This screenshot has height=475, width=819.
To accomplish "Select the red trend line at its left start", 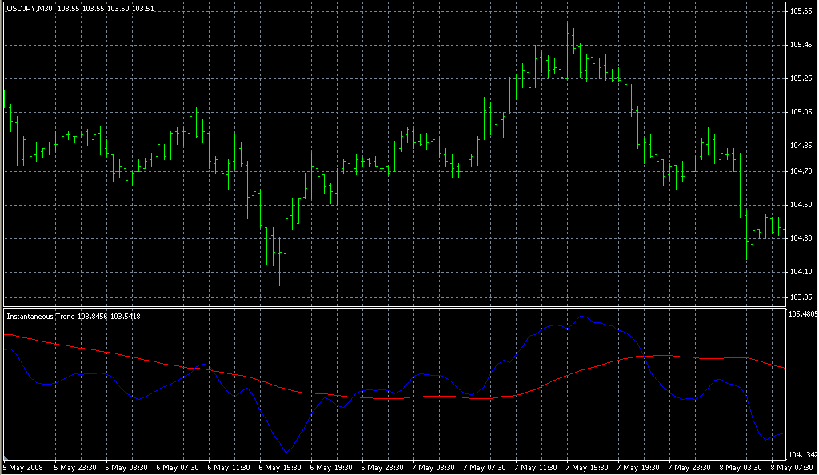I will 6,335.
